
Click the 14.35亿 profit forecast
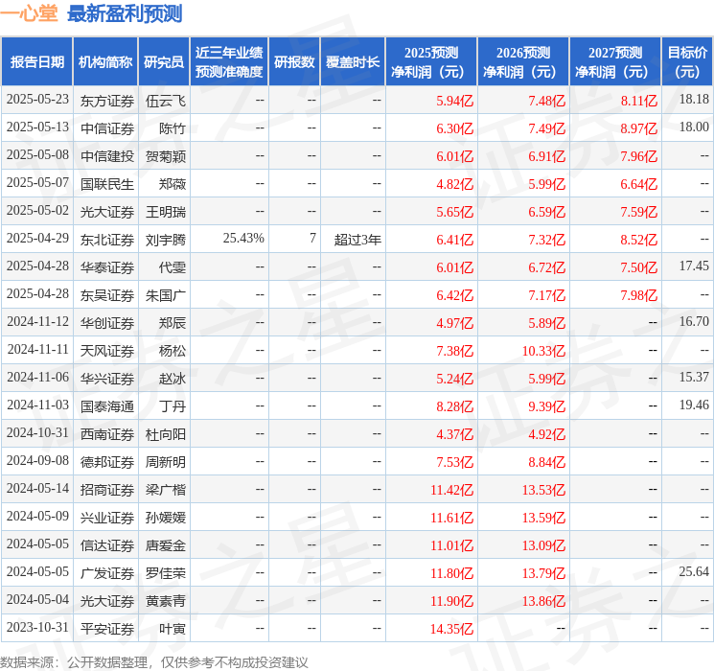coord(451,629)
